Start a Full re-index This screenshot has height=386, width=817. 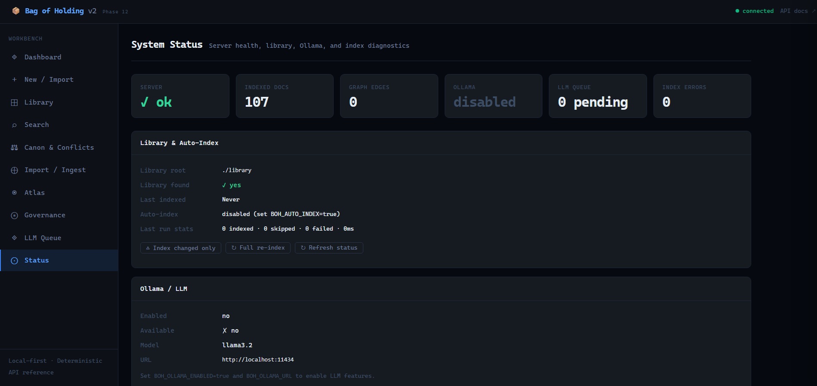tap(258, 248)
